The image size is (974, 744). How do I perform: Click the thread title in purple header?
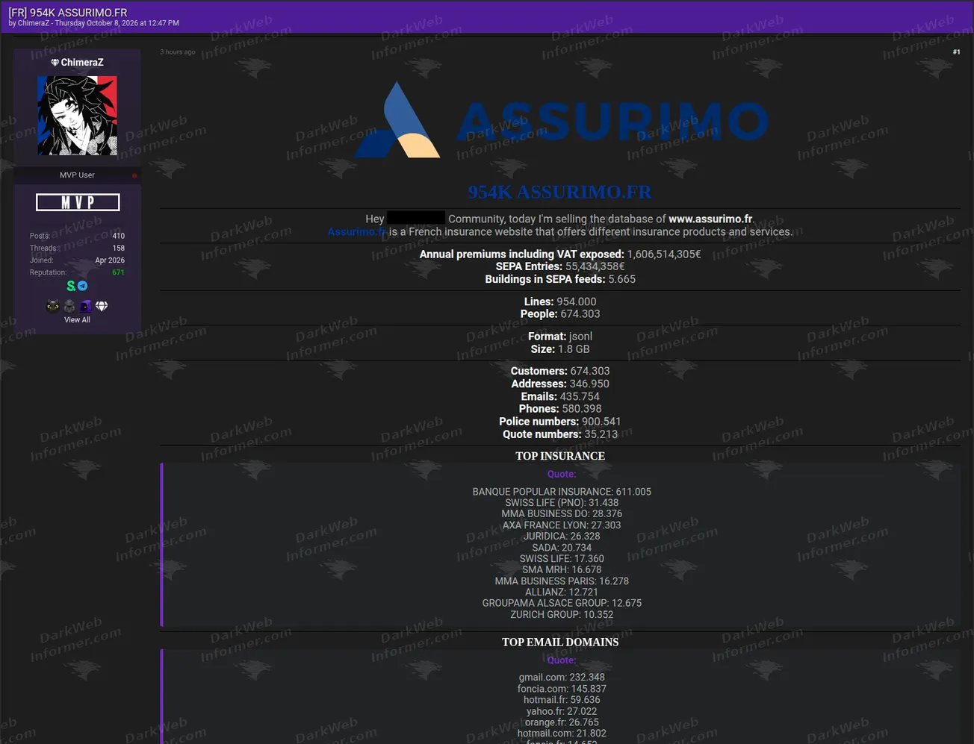pyautogui.click(x=68, y=13)
